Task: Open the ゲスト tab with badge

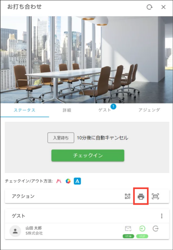Action: (x=105, y=110)
